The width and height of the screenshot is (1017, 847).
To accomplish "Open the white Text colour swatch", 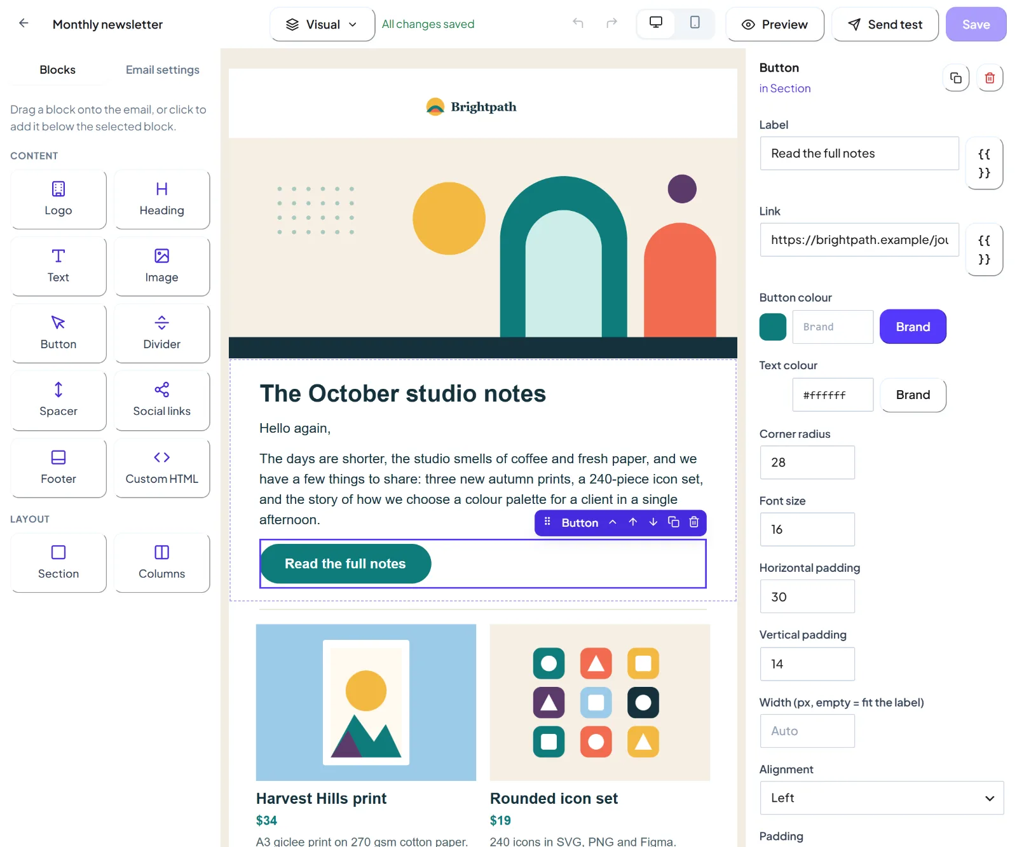I will 773,395.
